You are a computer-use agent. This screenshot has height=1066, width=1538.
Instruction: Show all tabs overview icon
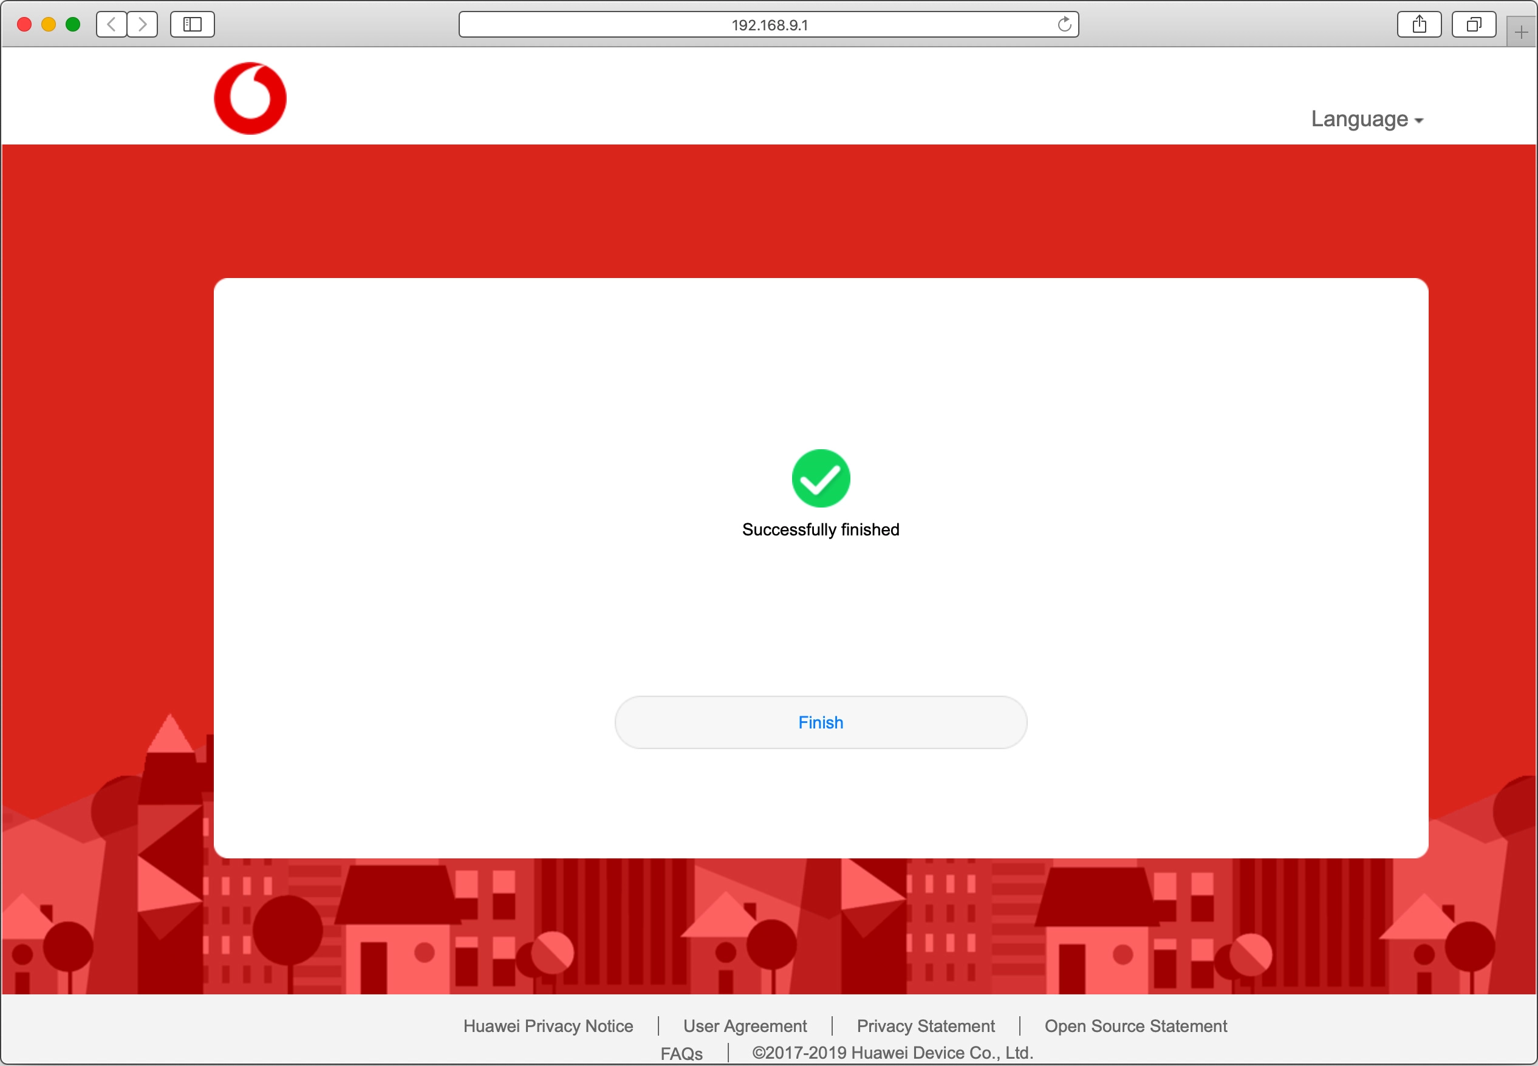(x=1473, y=25)
